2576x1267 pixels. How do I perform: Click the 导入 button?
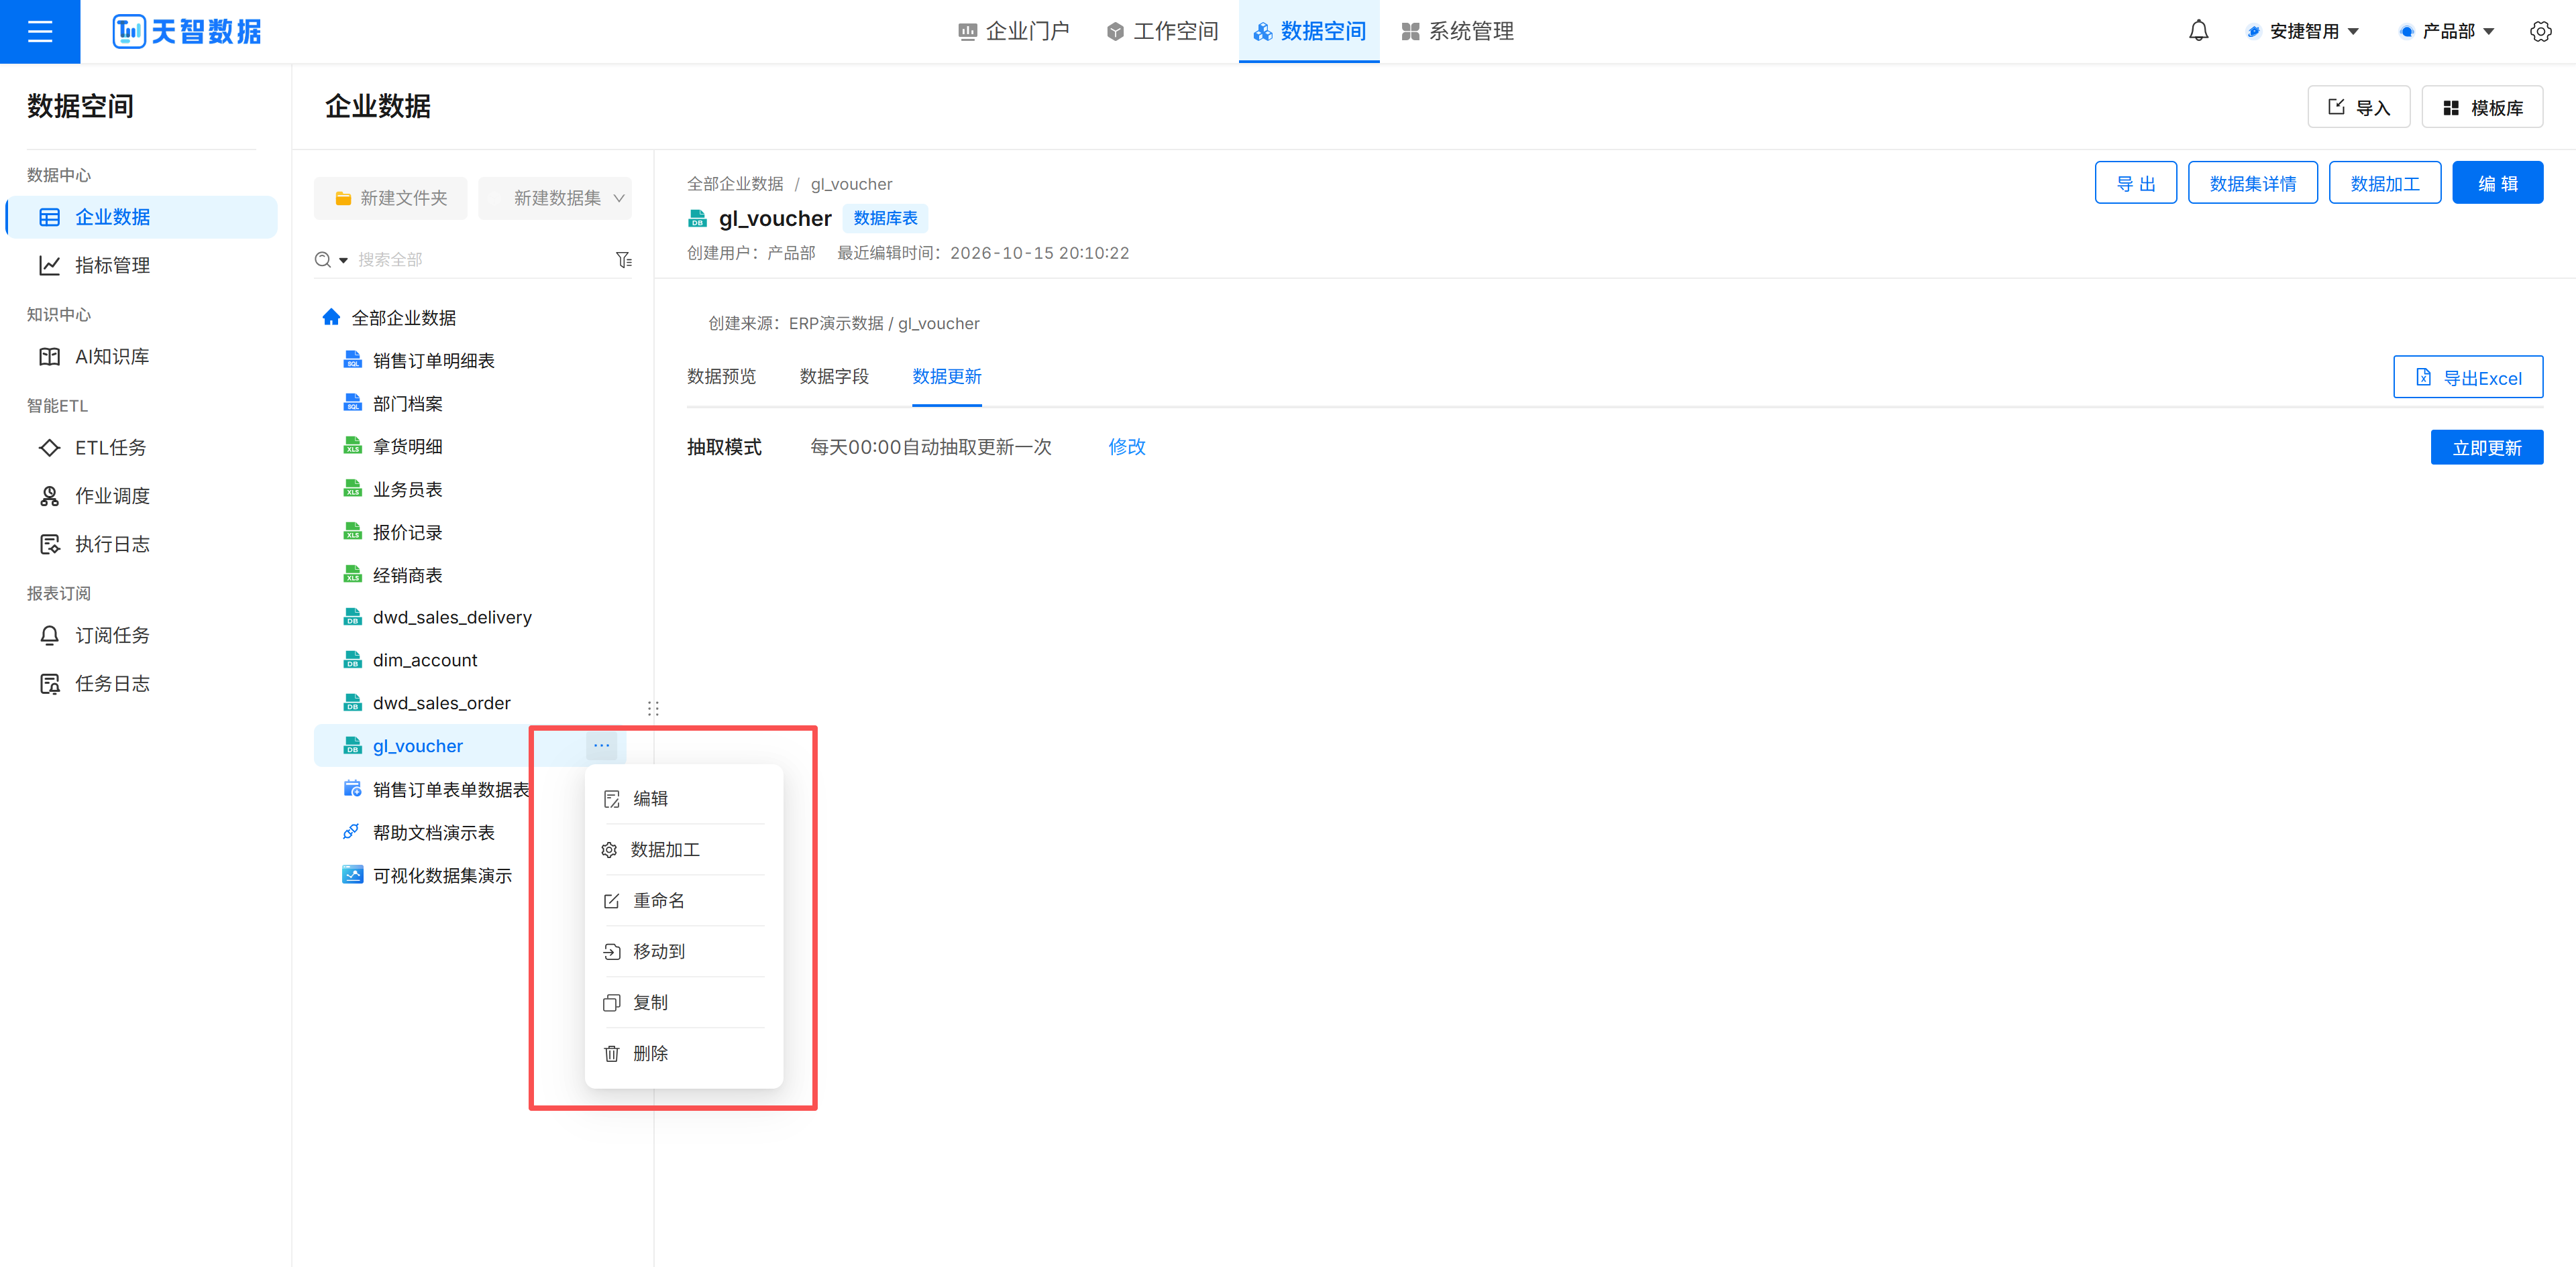click(x=2358, y=107)
